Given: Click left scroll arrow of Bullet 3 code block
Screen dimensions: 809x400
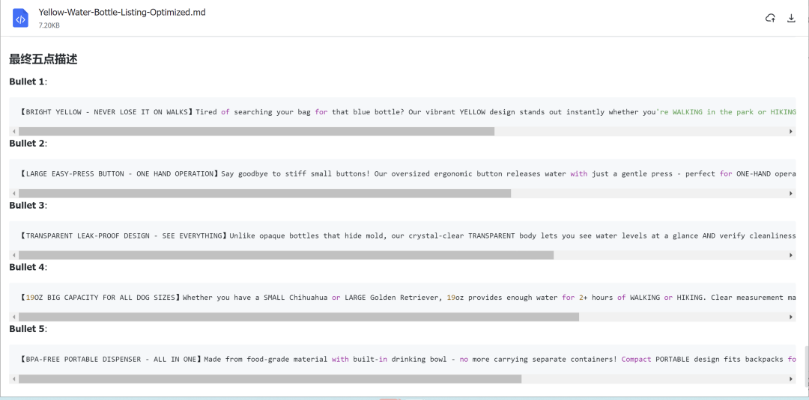Looking at the screenshot, I should (14, 256).
